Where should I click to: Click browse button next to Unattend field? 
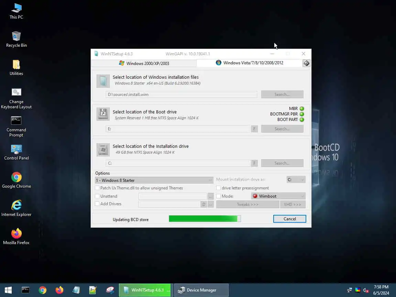(210, 196)
